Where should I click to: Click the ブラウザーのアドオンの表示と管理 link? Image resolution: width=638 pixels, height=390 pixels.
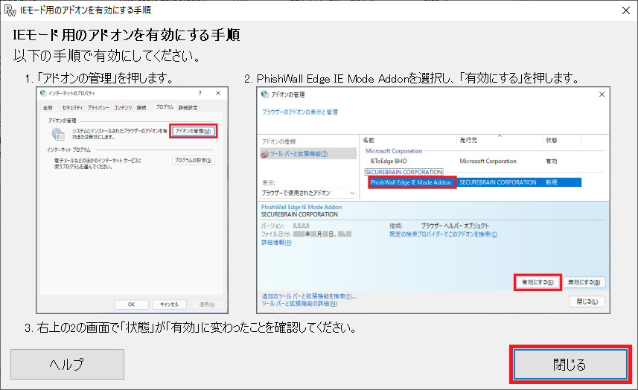click(300, 112)
